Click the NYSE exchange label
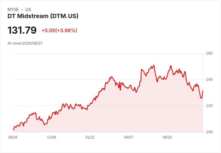The height and width of the screenshot is (153, 221). point(13,10)
